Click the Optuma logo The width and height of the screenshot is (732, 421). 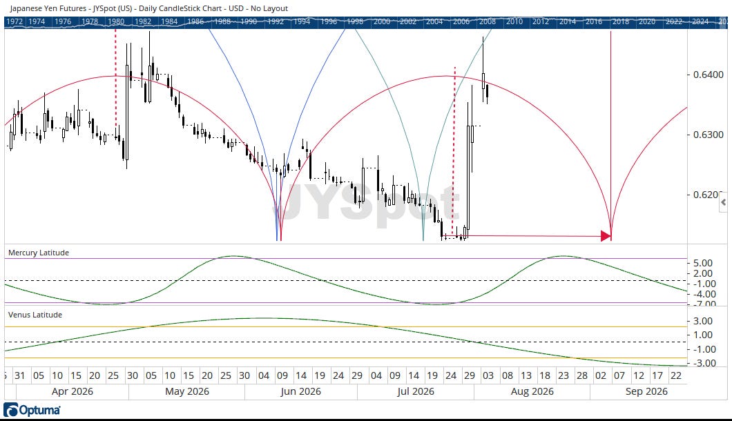[32, 410]
